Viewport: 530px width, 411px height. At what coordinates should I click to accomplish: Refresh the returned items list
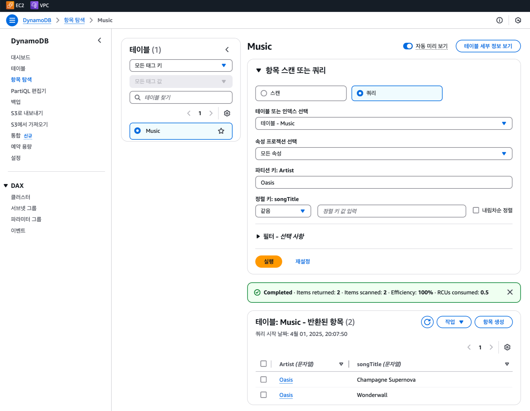click(427, 322)
